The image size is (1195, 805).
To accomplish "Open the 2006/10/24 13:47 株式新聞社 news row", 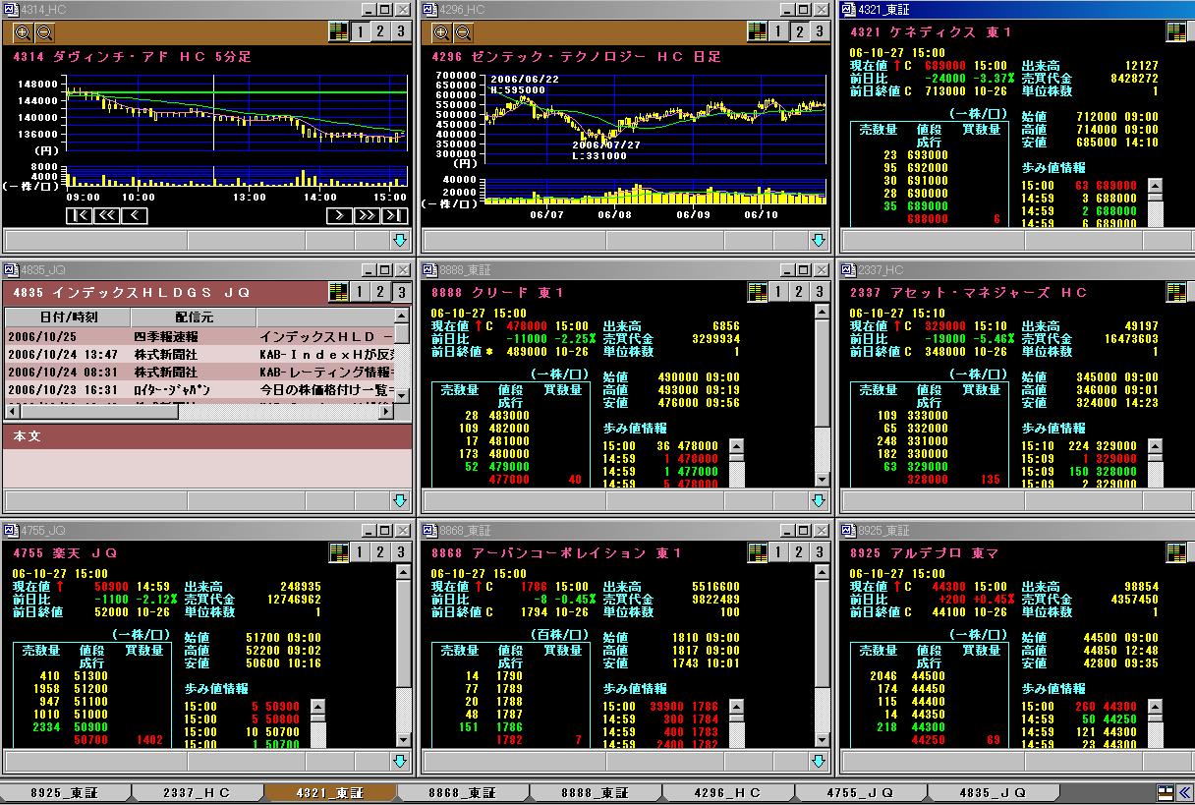I will click(199, 354).
